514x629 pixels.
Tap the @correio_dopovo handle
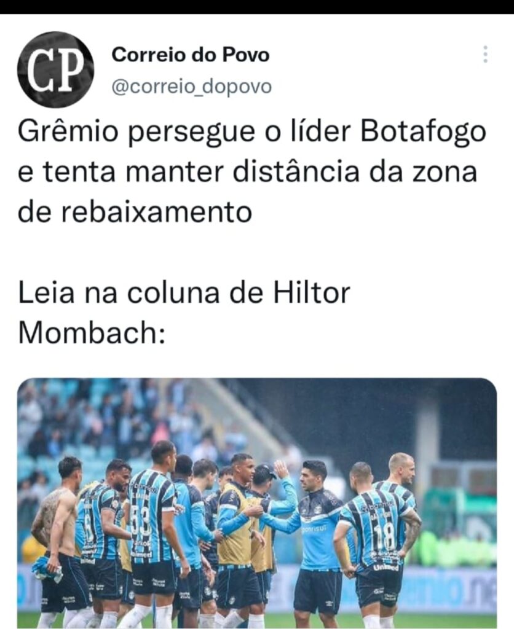coord(192,86)
